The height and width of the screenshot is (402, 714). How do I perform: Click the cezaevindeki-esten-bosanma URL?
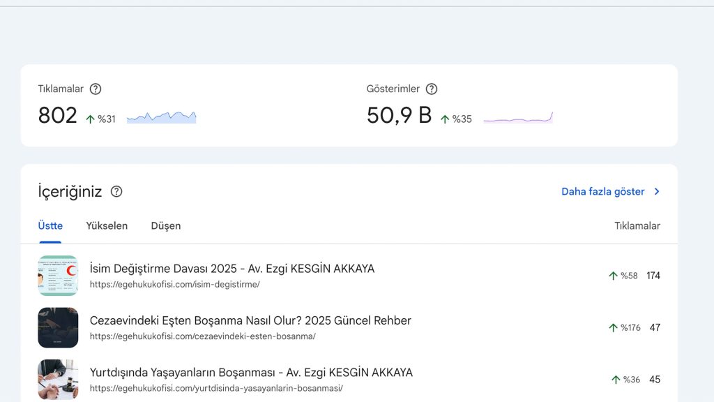point(202,336)
